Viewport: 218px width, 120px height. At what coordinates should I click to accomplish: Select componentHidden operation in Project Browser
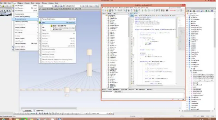(x=203, y=75)
